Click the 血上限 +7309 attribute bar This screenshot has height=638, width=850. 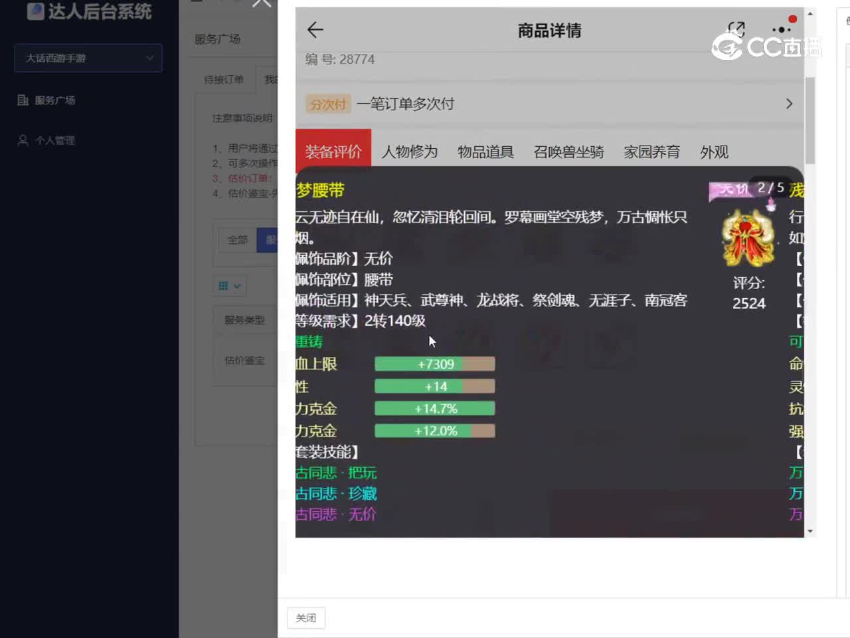(x=435, y=364)
